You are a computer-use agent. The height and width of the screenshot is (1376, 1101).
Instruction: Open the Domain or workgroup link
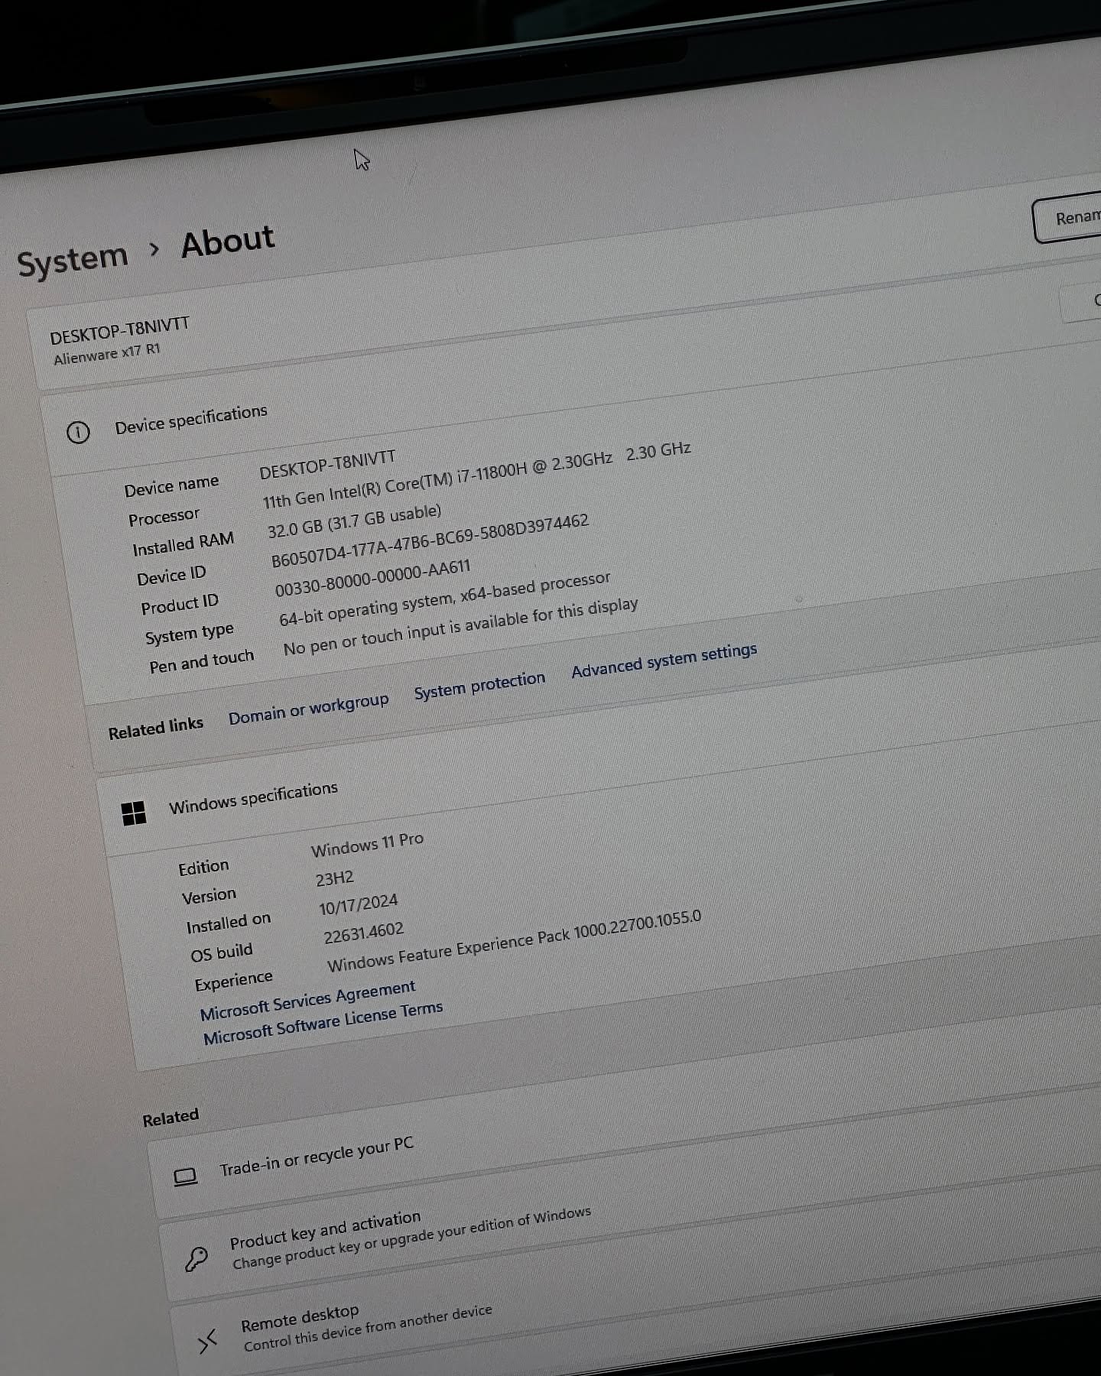[308, 710]
